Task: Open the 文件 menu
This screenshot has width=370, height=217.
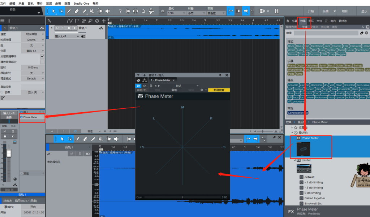Action: click(3, 3)
